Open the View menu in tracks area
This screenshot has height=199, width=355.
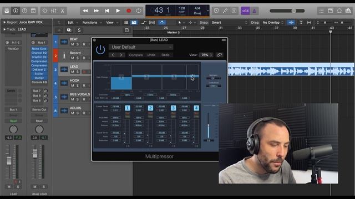click(110, 23)
